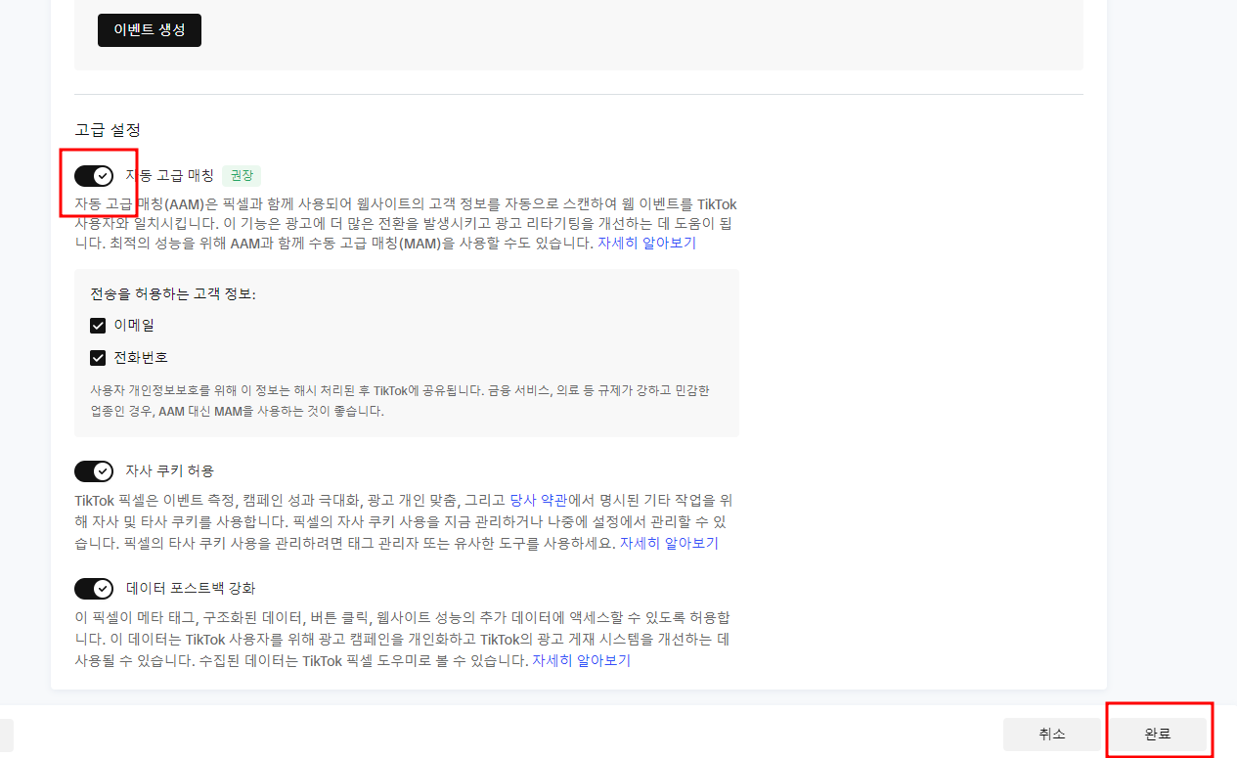Open 자세히 알아보기 link about data postback
The width and height of the screenshot is (1237, 758).
(x=583, y=660)
